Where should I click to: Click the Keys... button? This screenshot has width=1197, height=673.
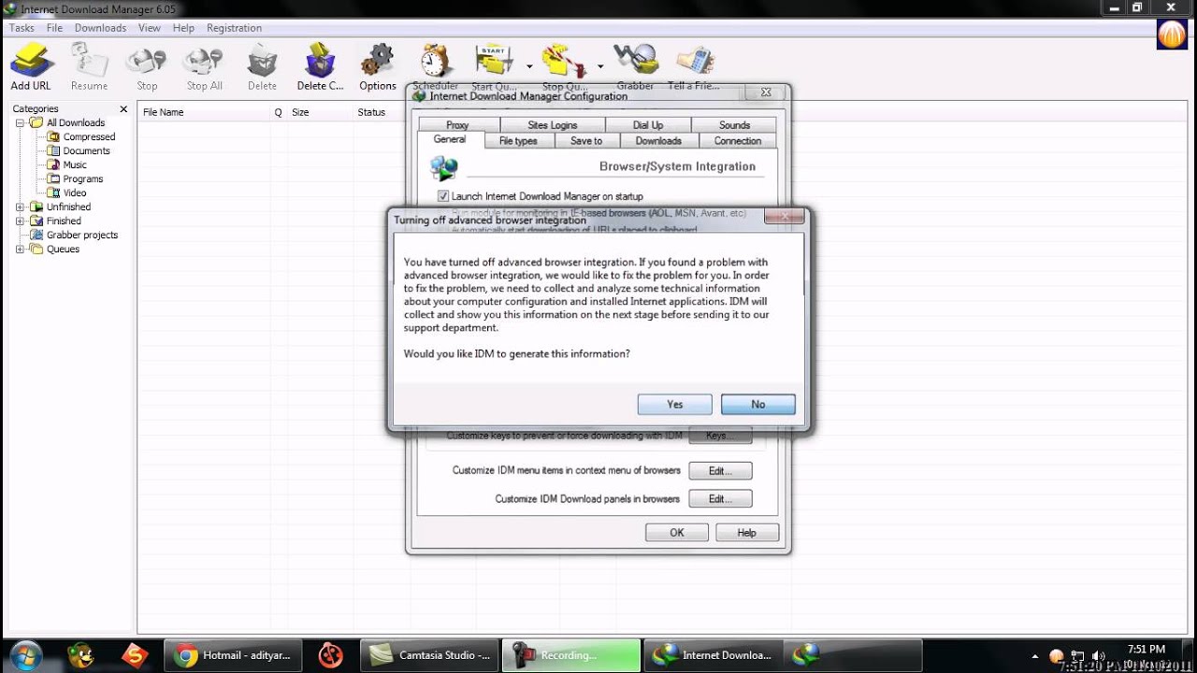(x=720, y=436)
